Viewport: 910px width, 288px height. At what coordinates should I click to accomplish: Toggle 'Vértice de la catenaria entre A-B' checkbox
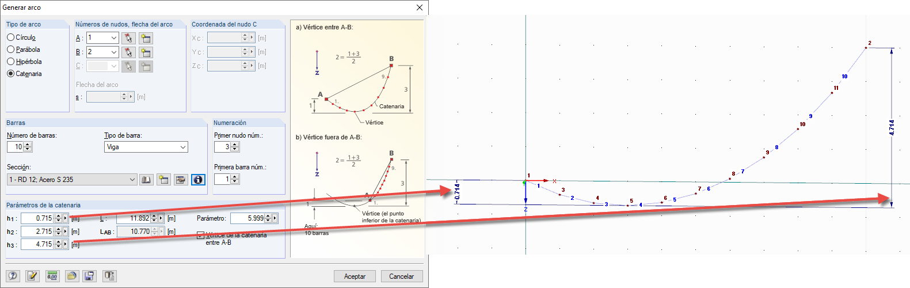[x=200, y=235]
